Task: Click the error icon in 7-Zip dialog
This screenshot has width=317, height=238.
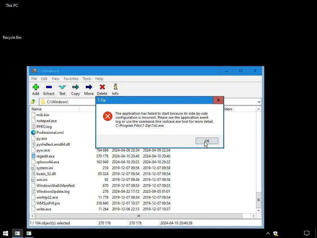Action: [107, 116]
